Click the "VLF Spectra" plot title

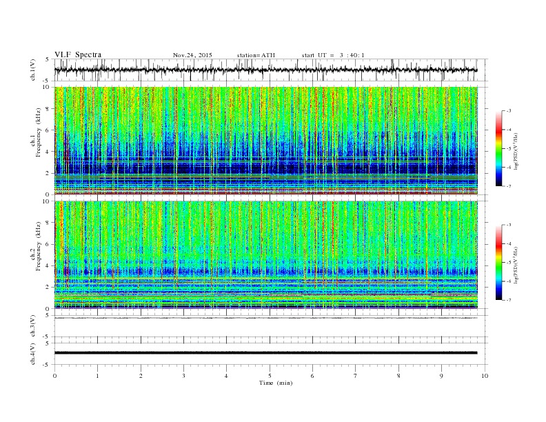(x=78, y=54)
